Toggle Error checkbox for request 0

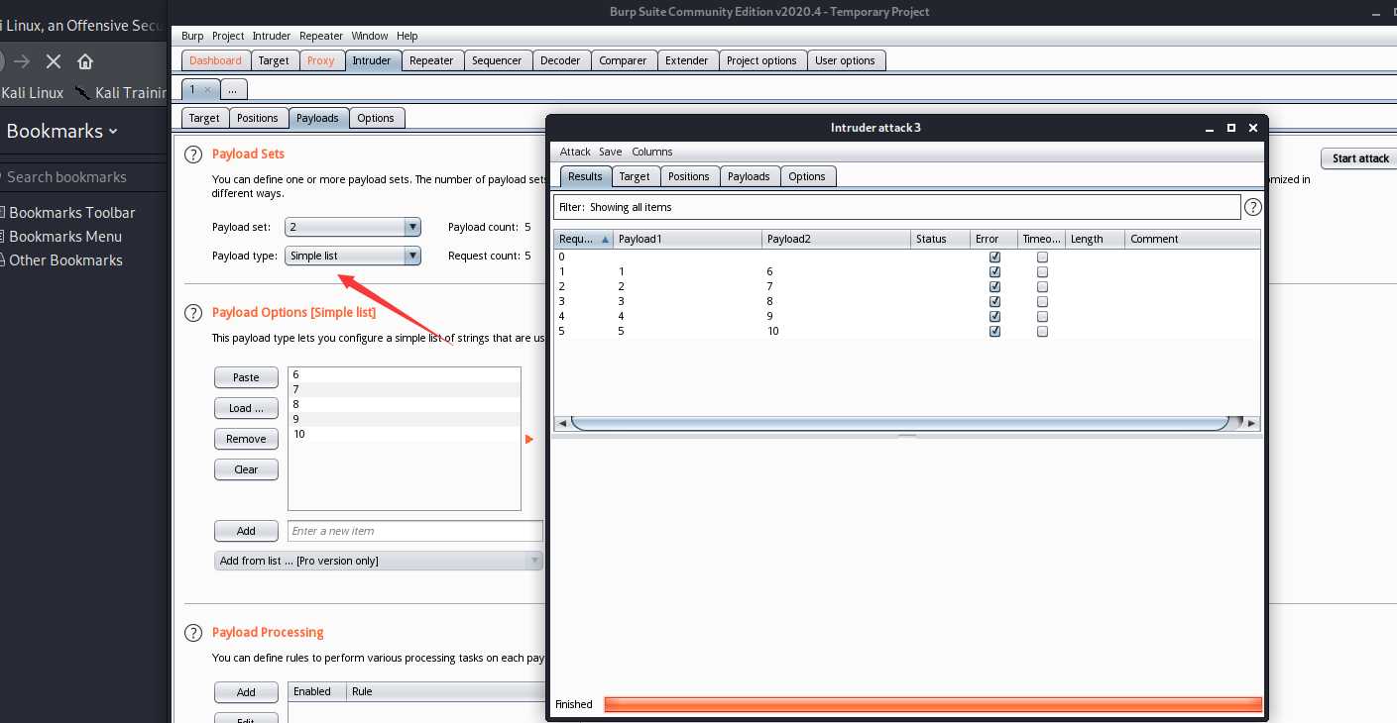click(x=994, y=257)
